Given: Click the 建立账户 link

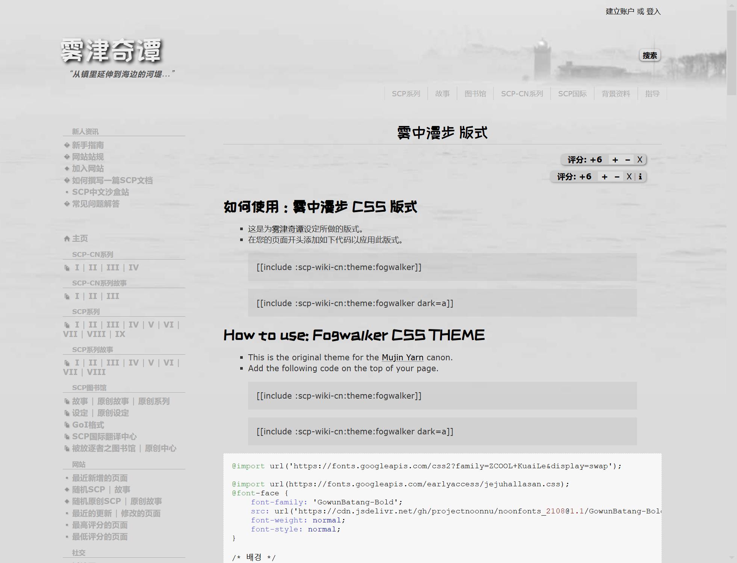Looking at the screenshot, I should click(620, 12).
